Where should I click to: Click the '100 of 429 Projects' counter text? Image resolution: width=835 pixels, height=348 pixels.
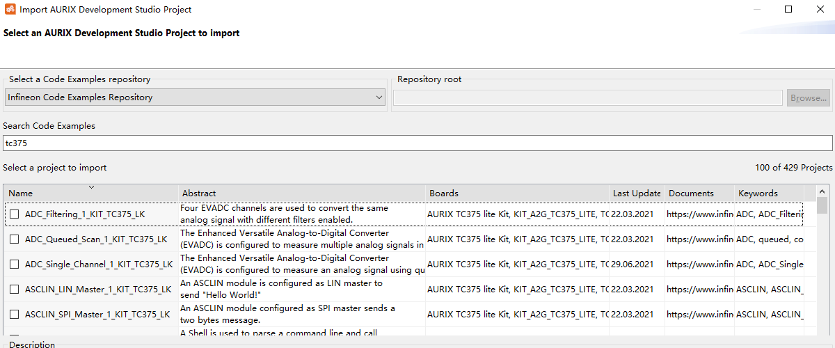[793, 168]
